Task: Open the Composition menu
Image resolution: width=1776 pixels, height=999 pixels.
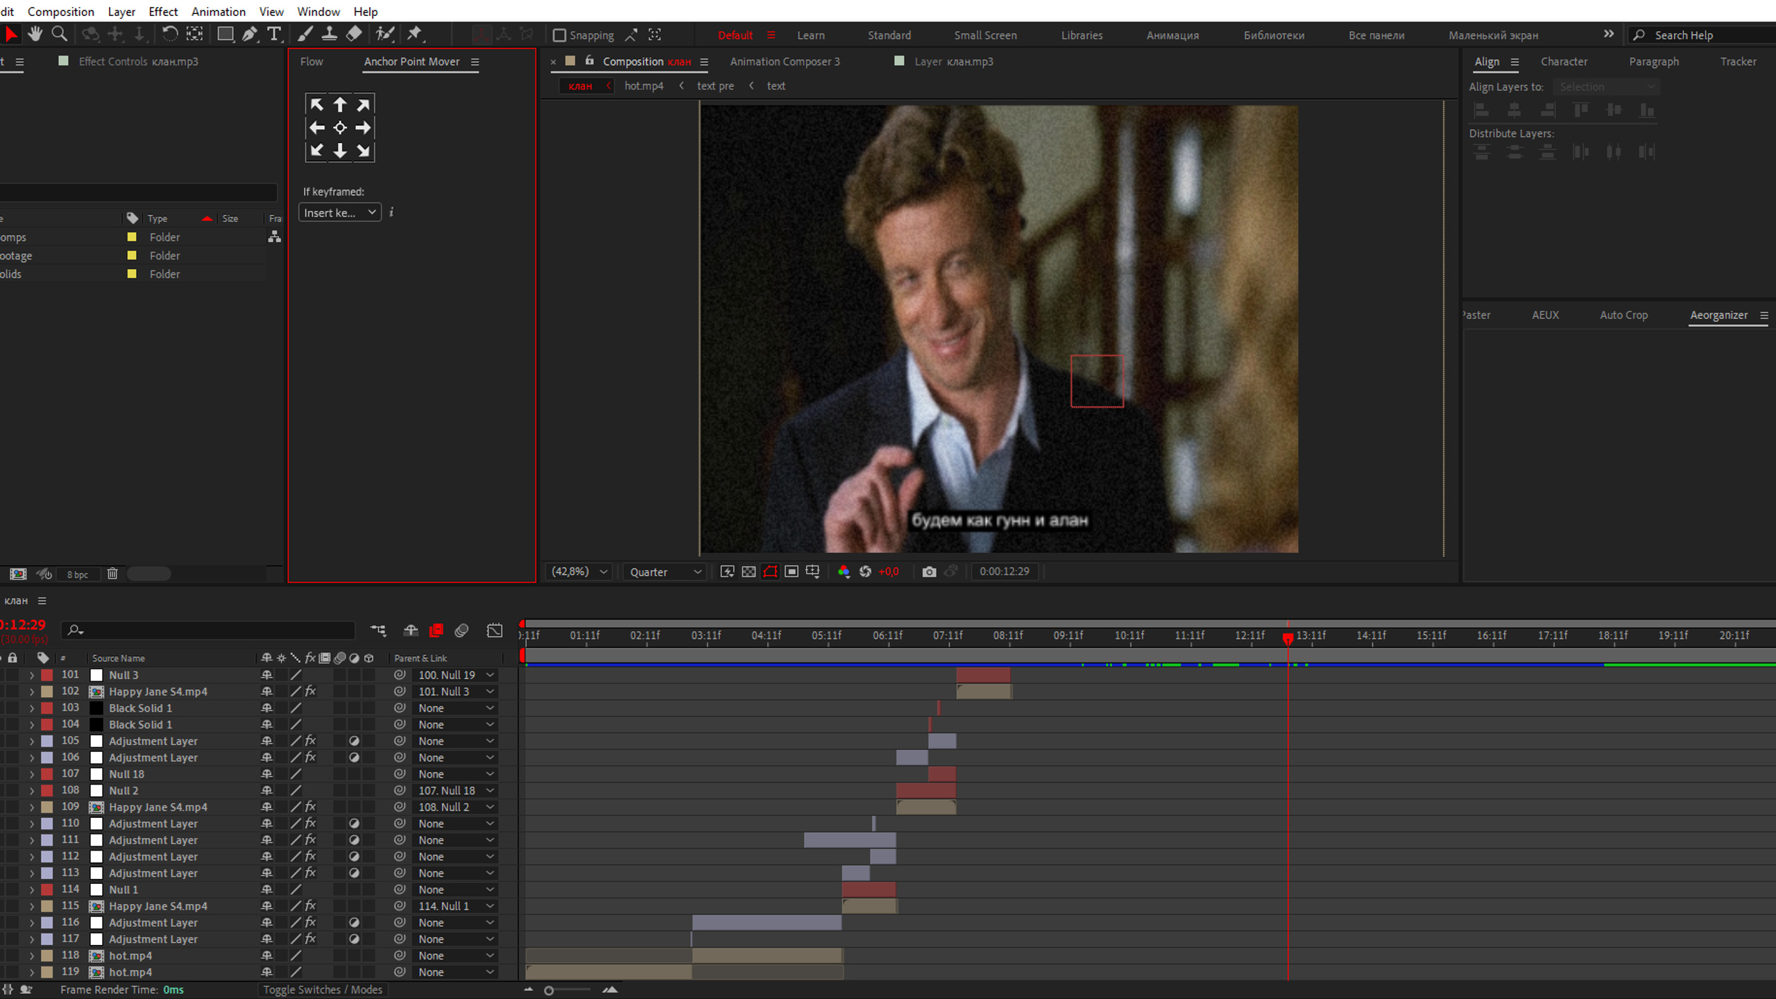Action: (61, 11)
